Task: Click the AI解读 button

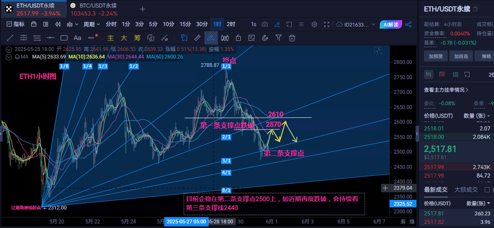Action: pyautogui.click(x=392, y=24)
